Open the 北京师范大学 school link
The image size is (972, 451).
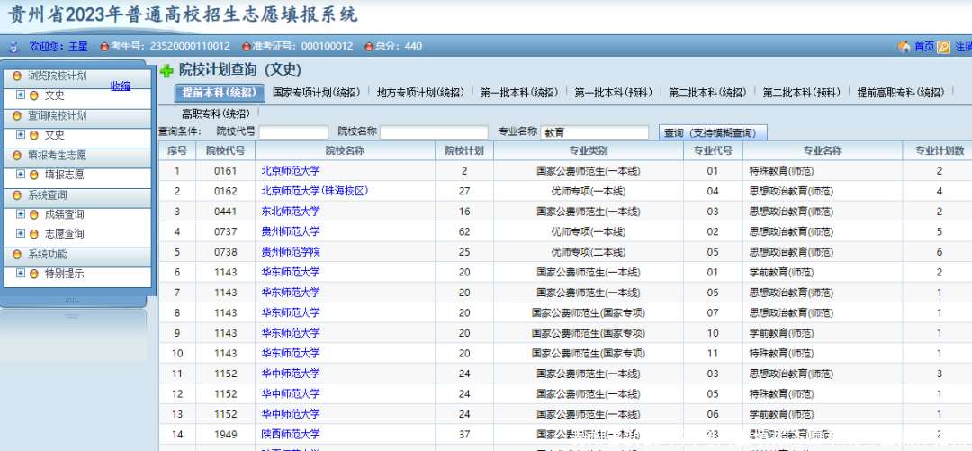pyautogui.click(x=290, y=170)
